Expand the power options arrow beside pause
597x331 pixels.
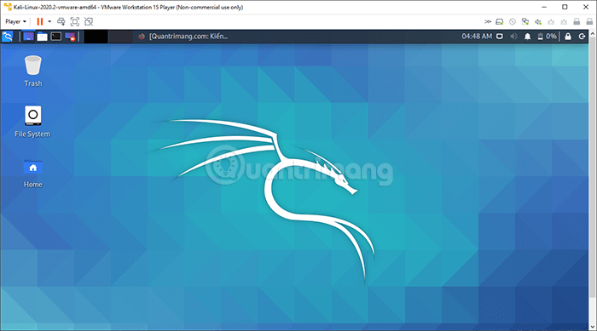(49, 21)
